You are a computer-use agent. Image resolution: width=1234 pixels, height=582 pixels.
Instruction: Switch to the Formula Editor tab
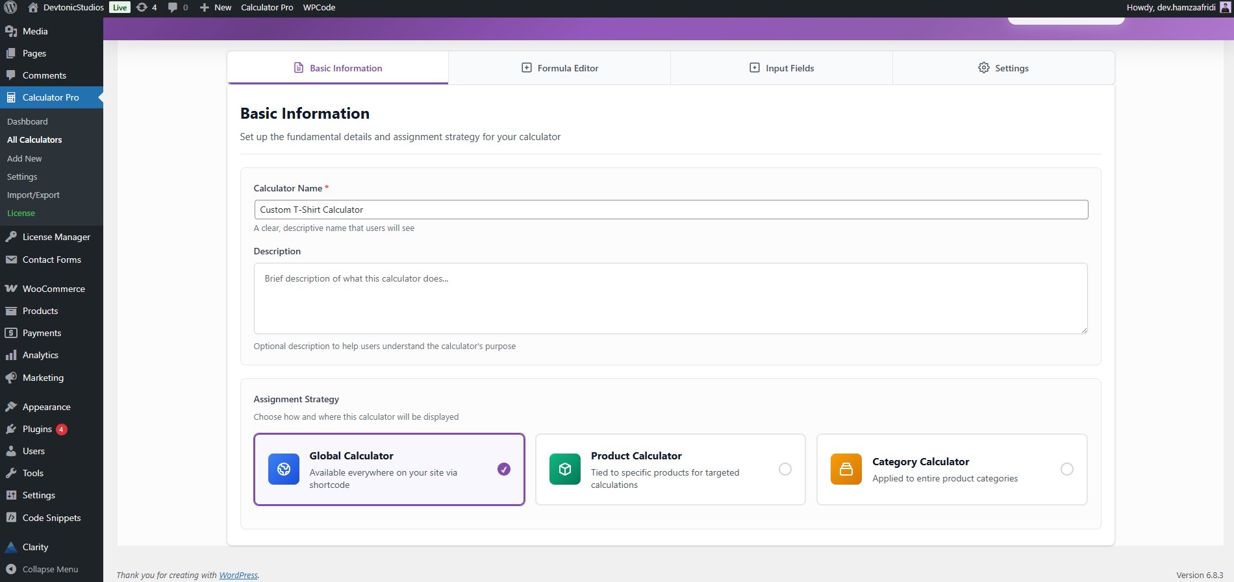(559, 68)
